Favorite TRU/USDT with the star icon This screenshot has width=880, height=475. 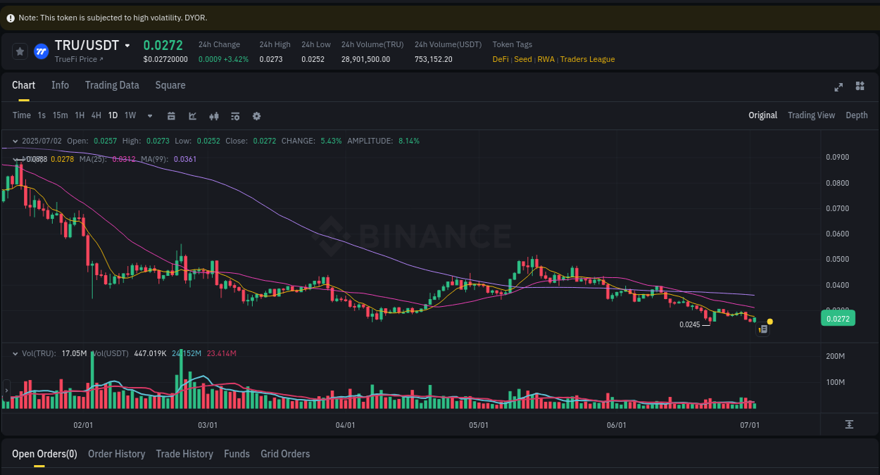tap(20, 51)
